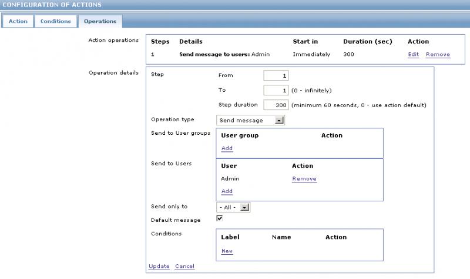Click the Configuration of Actions header
The width and height of the screenshot is (470, 279).
52,5
